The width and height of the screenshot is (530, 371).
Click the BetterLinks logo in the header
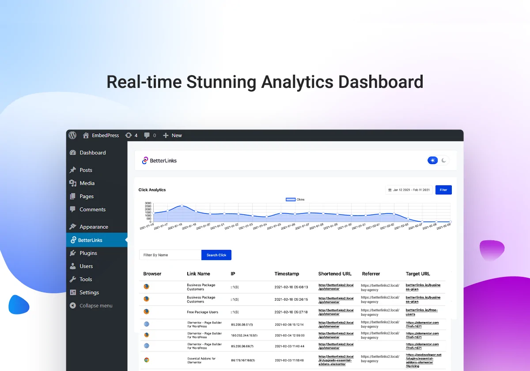pyautogui.click(x=159, y=160)
